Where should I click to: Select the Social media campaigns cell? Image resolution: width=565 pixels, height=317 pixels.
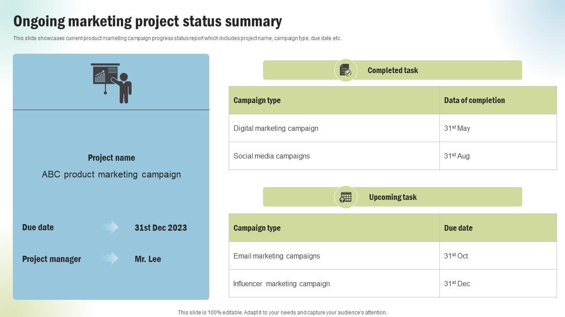(x=271, y=156)
